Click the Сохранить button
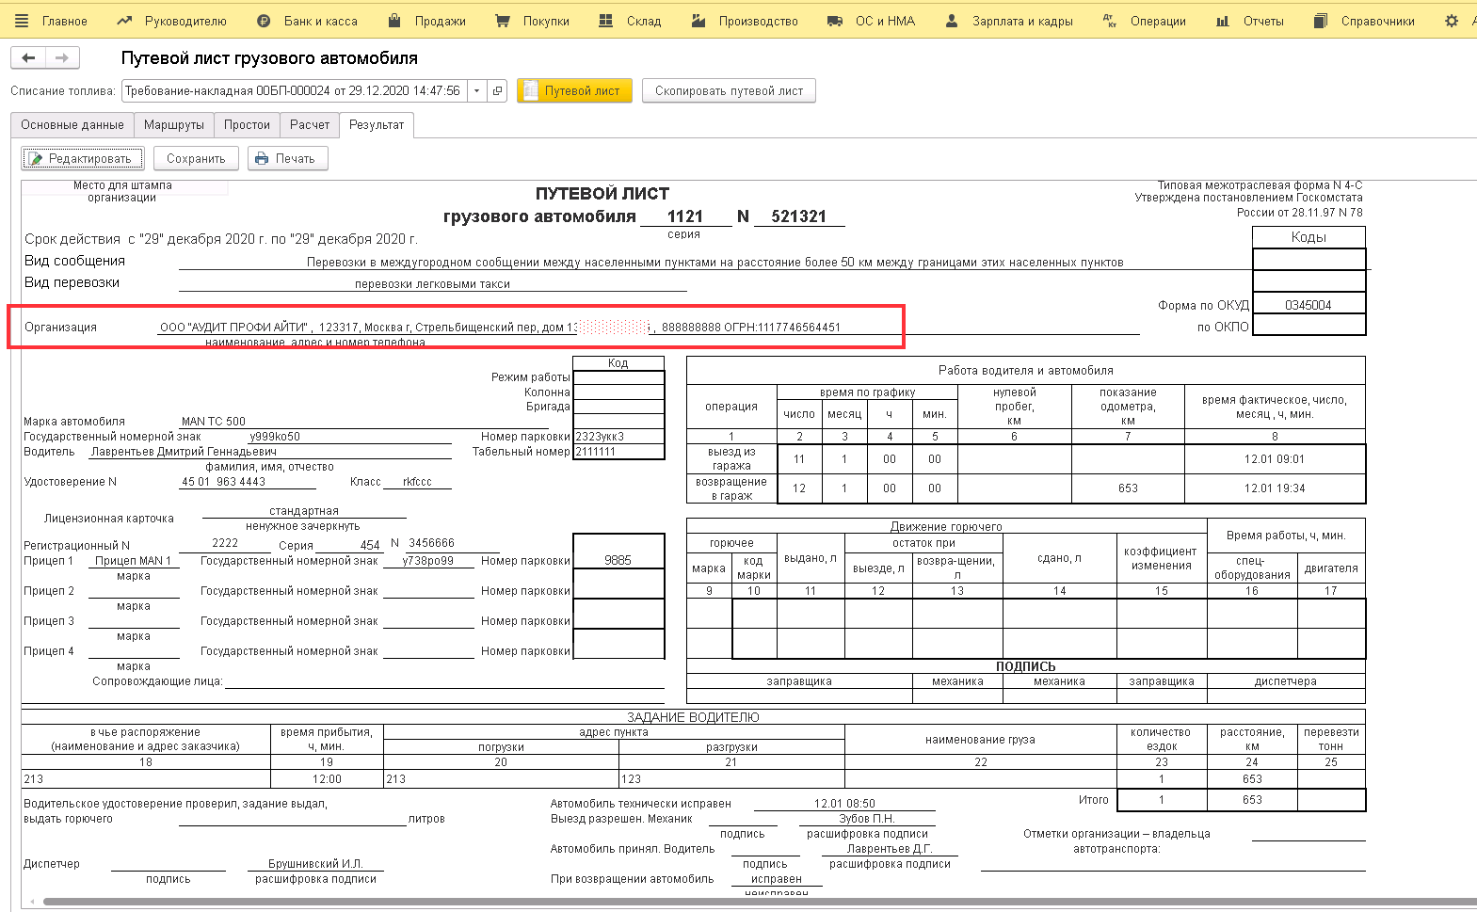This screenshot has height=912, width=1477. pos(196,159)
